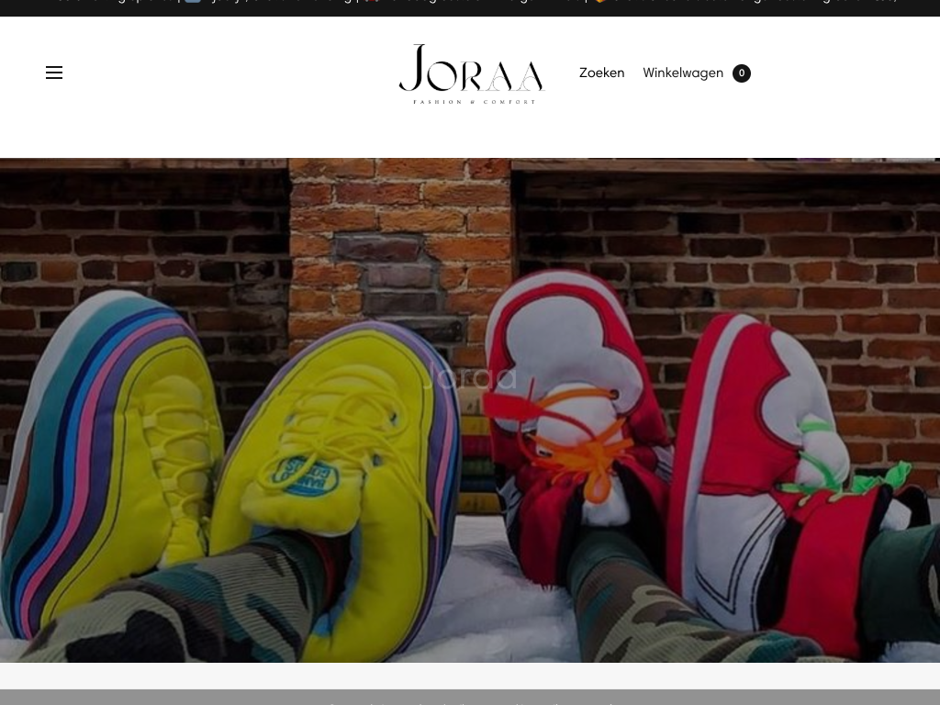Click the cart item count badge
Screen dimensions: 940x705
[742, 73]
